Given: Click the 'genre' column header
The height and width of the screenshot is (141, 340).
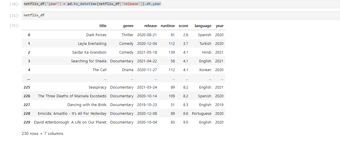Looking at the screenshot, I should [128, 26].
